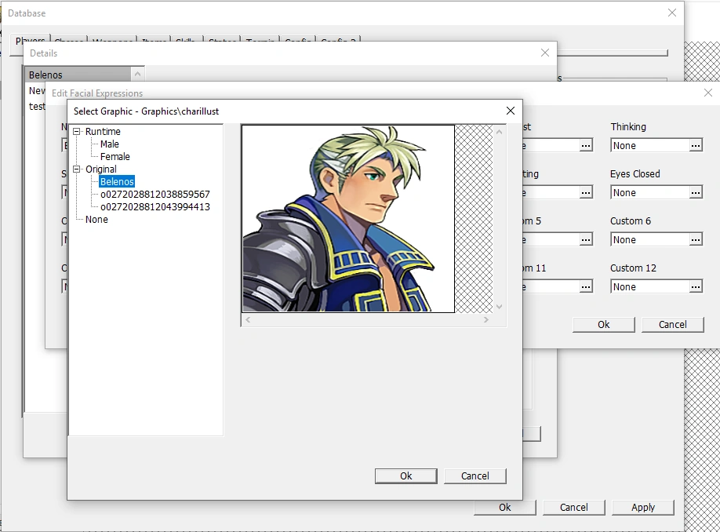Open browse button for Custom 12
This screenshot has height=532, width=720.
pos(696,287)
